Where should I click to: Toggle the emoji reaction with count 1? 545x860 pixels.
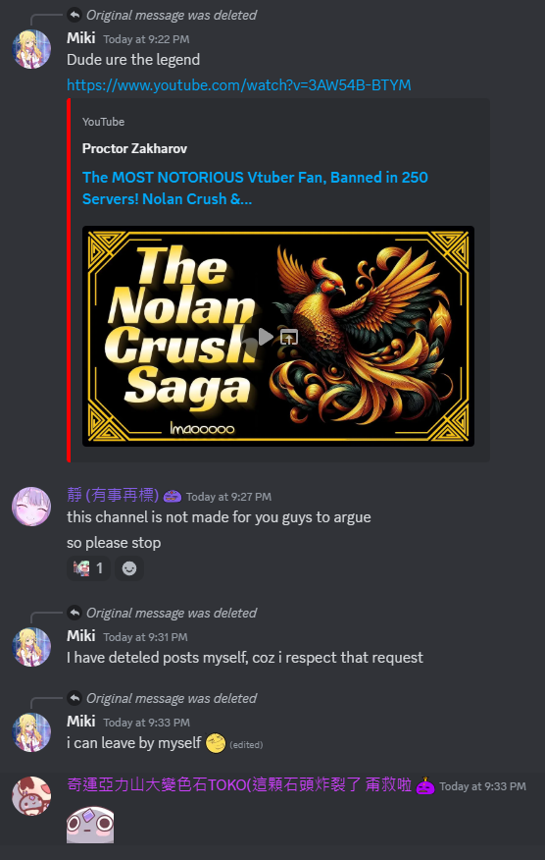89,568
